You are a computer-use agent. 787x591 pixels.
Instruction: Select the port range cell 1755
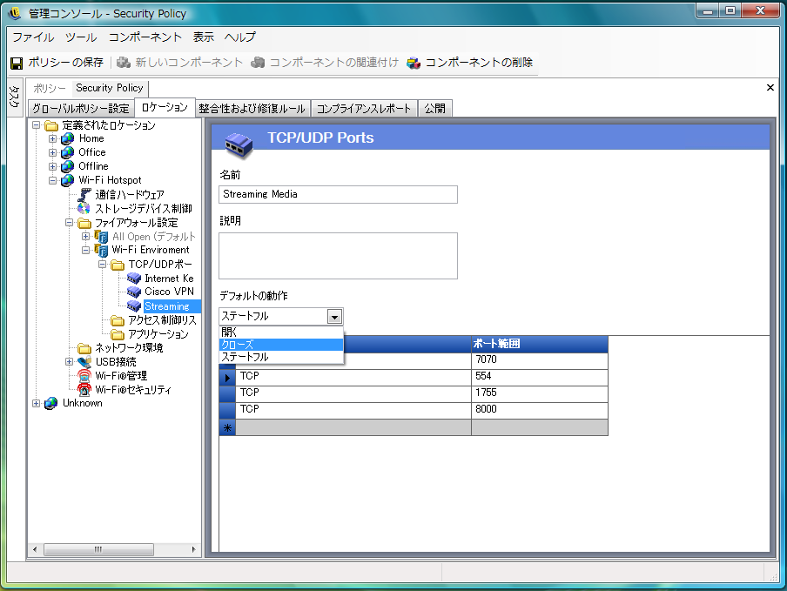pyautogui.click(x=540, y=393)
